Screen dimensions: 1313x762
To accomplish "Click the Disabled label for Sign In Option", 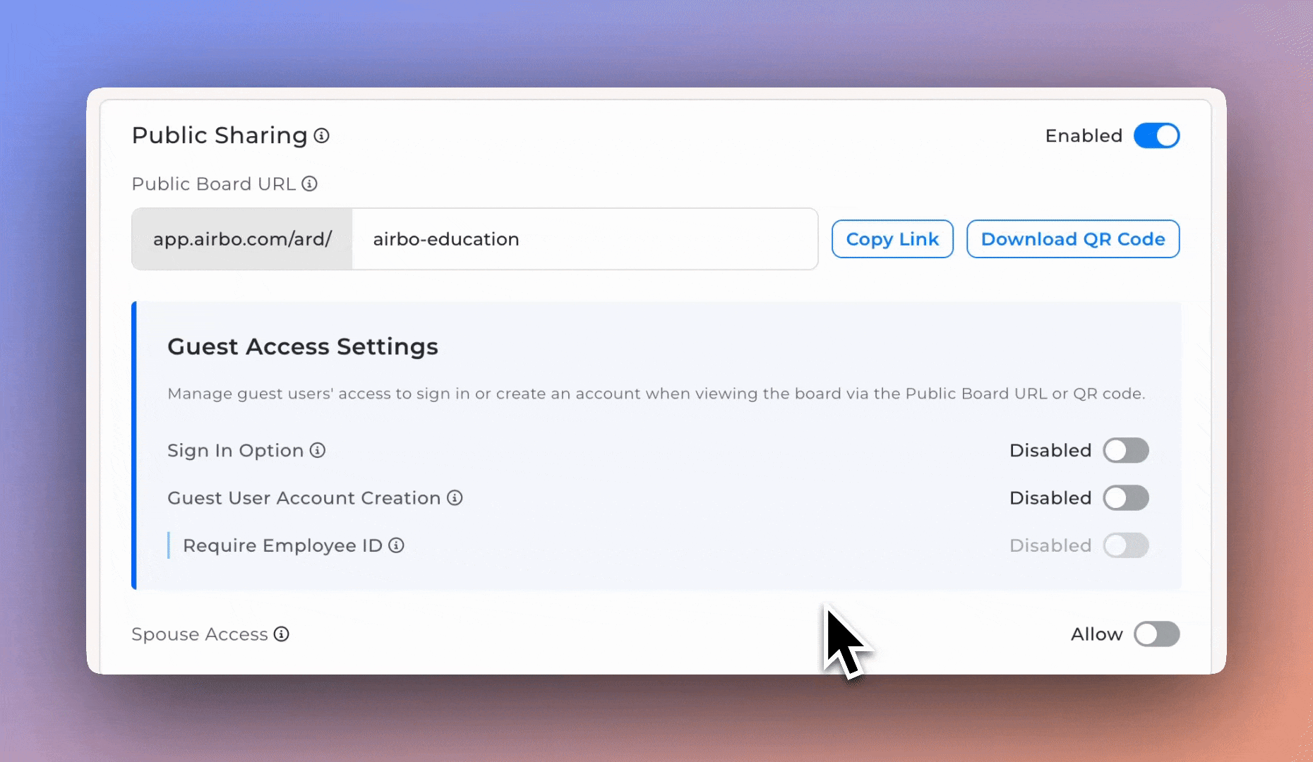I will [x=1050, y=450].
